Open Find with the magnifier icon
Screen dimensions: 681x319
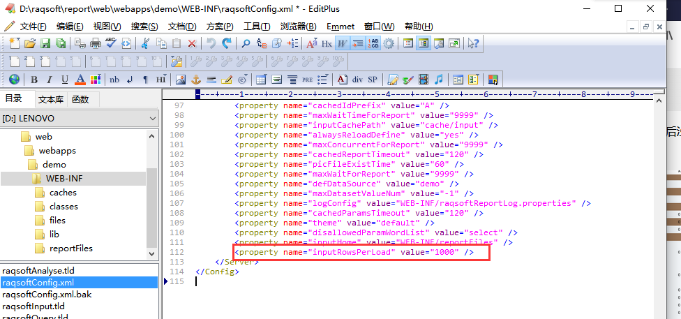click(x=246, y=43)
